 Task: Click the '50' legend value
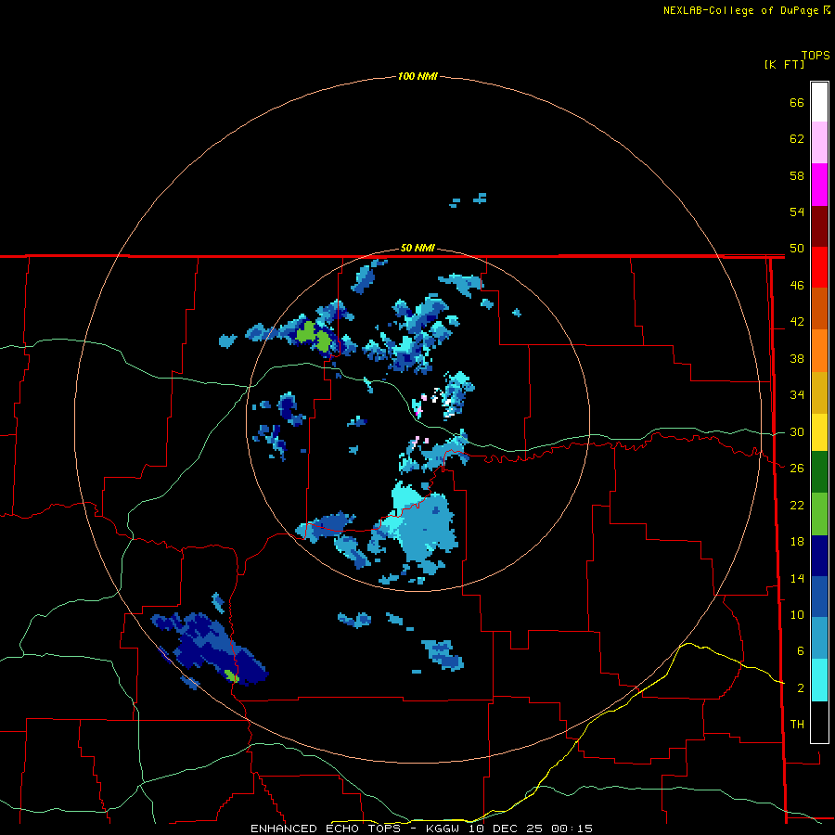point(797,249)
